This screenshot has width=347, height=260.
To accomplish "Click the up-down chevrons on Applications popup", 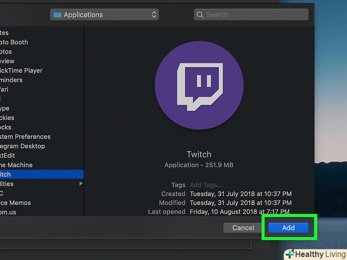I will click(154, 15).
